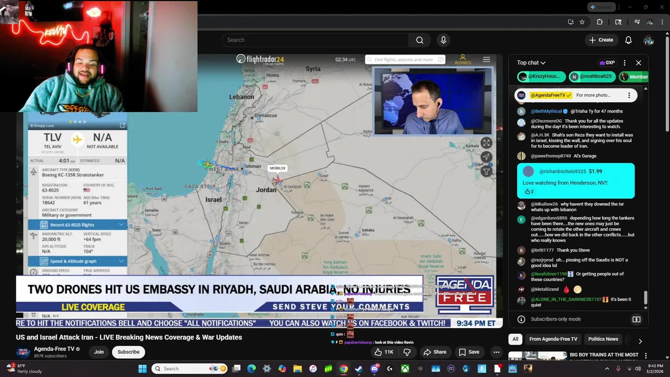Viewport: 670px width, 377px height.
Task: Open Steam from the taskbar
Action: [x=359, y=369]
